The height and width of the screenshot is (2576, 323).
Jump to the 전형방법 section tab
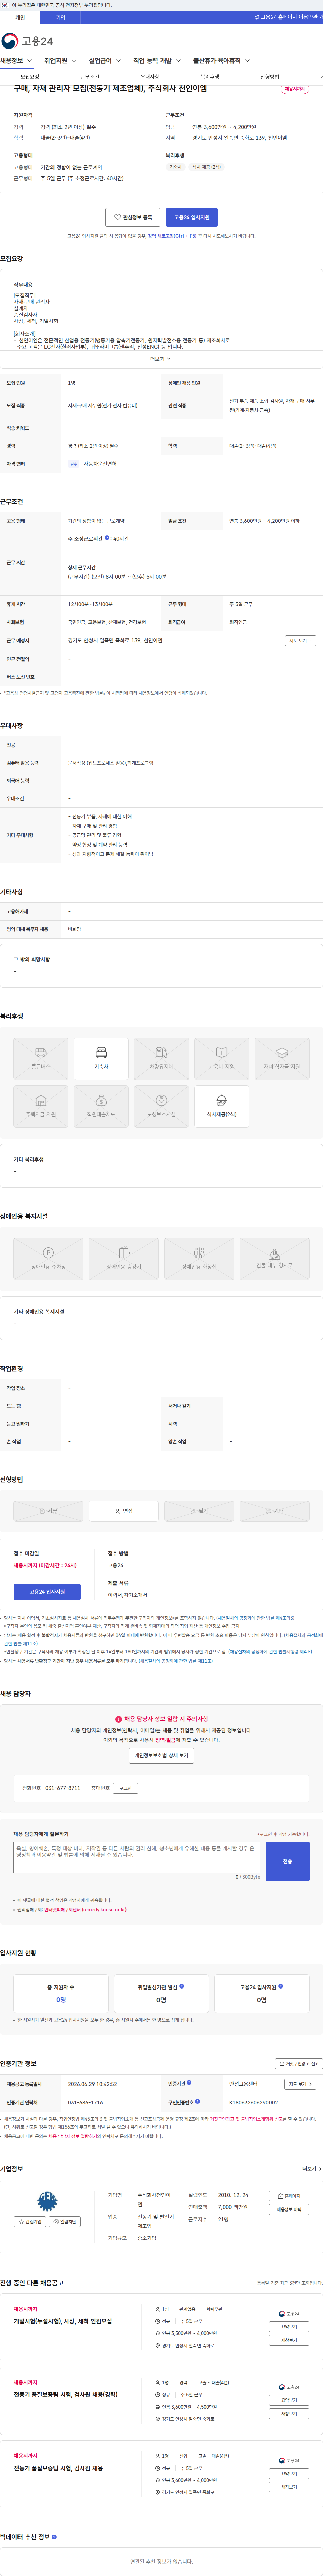click(x=270, y=77)
